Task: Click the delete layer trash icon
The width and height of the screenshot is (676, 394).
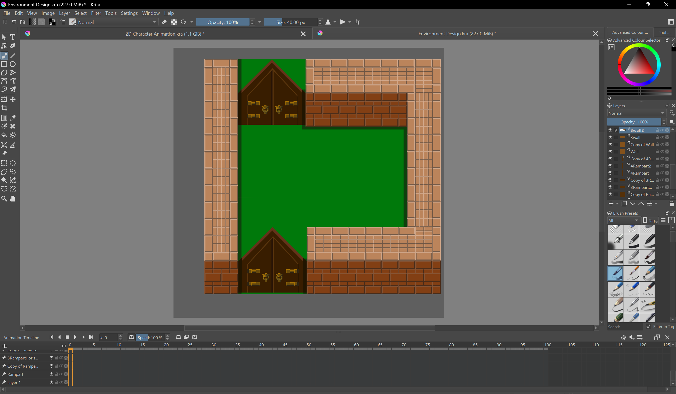Action: [672, 204]
